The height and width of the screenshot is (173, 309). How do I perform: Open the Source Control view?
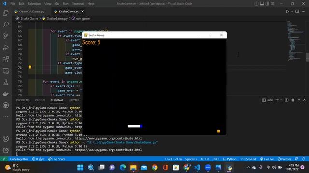tap(6, 36)
